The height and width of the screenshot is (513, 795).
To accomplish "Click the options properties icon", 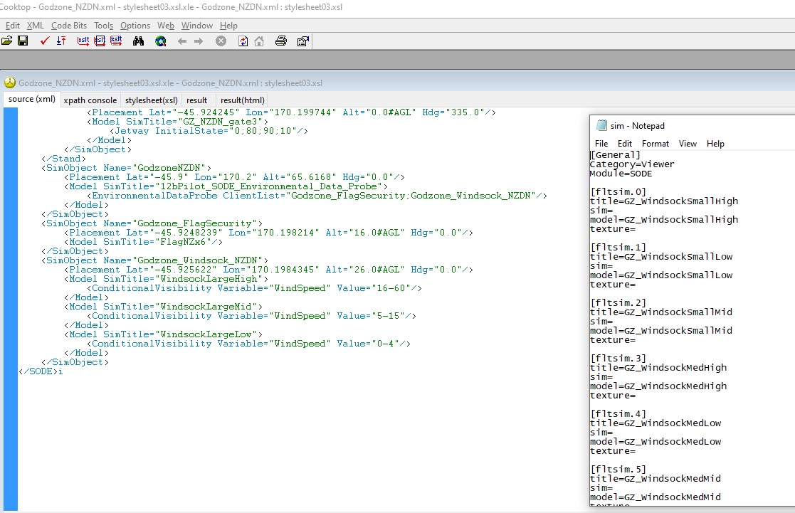I will pyautogui.click(x=303, y=41).
